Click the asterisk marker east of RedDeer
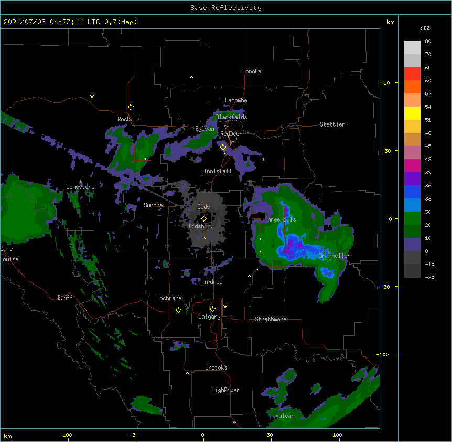The width and height of the screenshot is (452, 442). pos(263,159)
